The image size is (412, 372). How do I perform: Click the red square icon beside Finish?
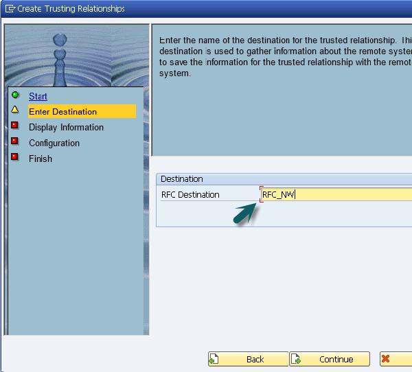click(x=14, y=157)
